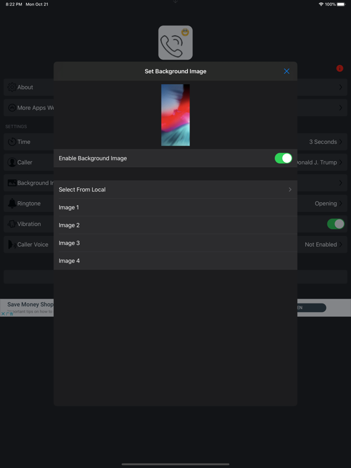Tap the home indicator bar
Screen dimensions: 351x468
175,464
